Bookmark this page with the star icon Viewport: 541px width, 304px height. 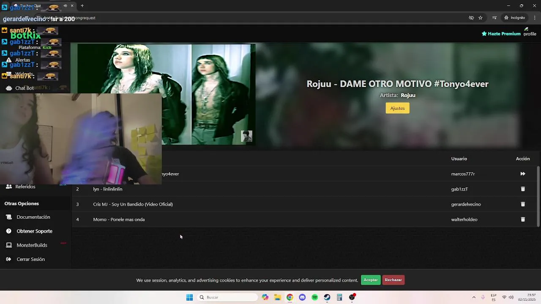(x=481, y=18)
